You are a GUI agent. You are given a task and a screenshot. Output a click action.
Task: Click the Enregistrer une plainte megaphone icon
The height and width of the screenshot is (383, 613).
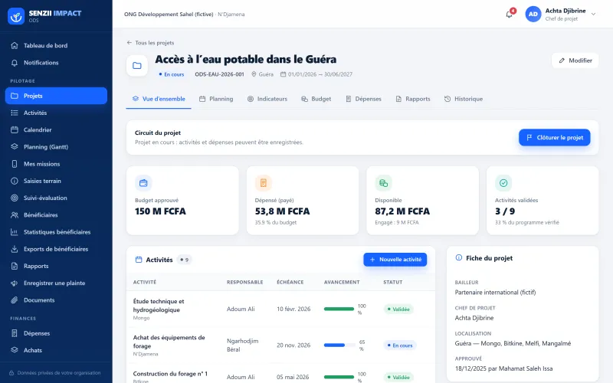click(15, 283)
